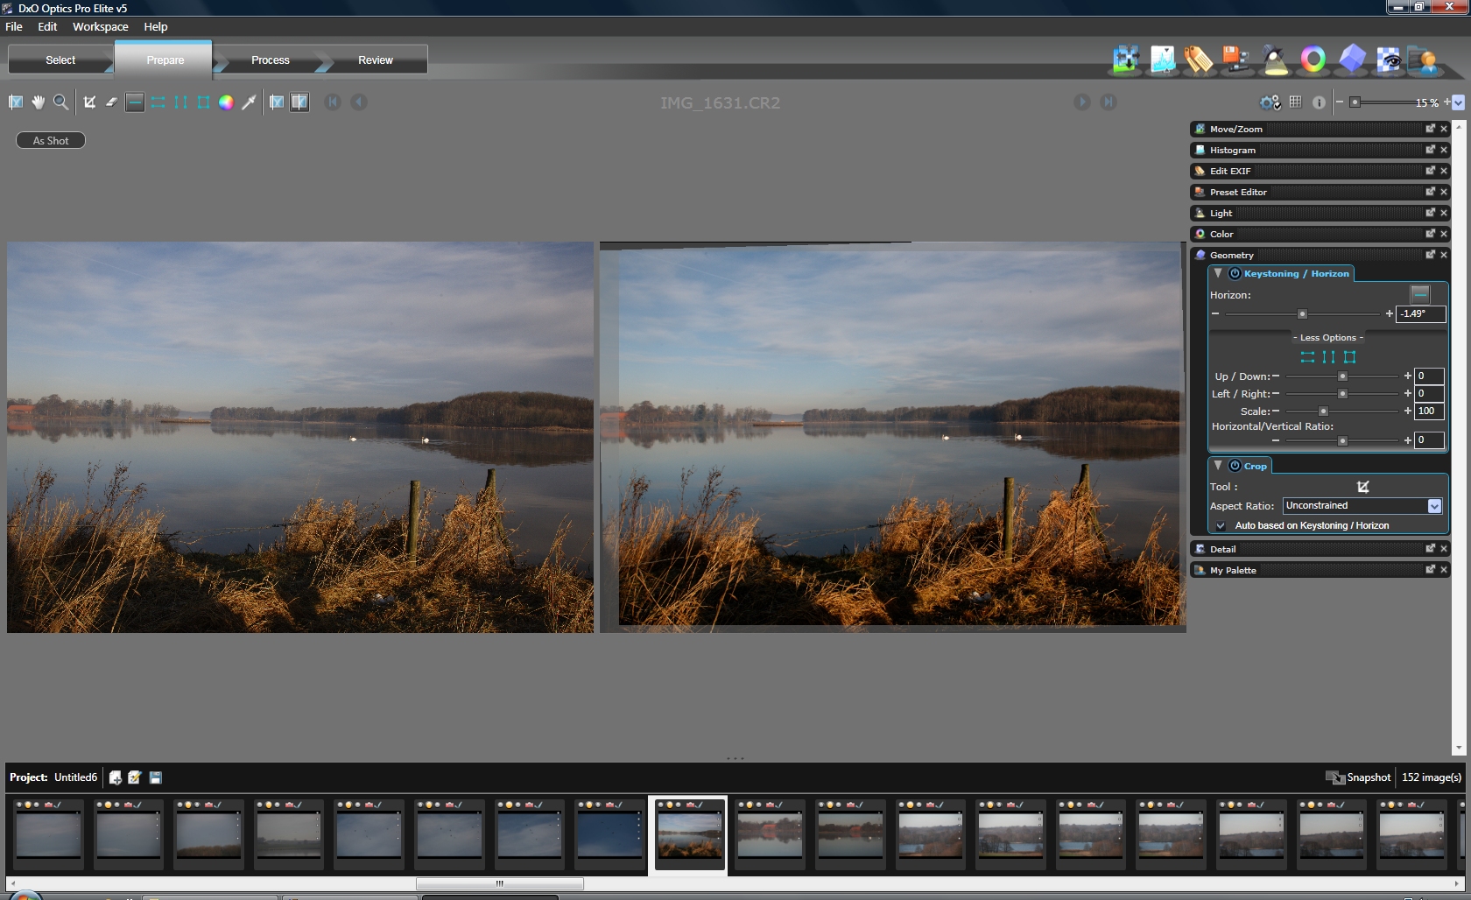Switch to the Process tab
Viewport: 1471px width, 900px height.
tap(270, 60)
